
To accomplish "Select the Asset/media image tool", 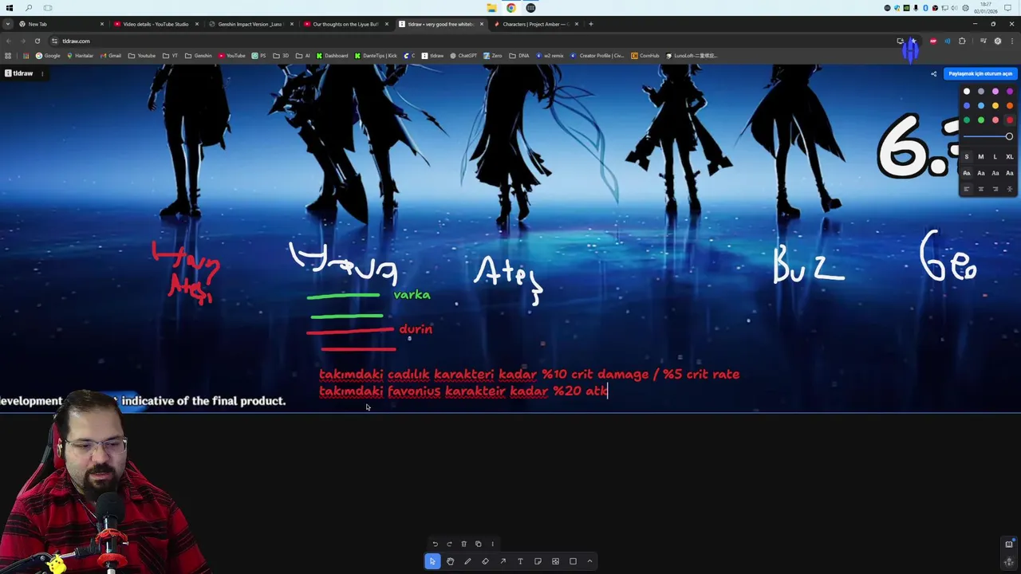I will pos(555,561).
